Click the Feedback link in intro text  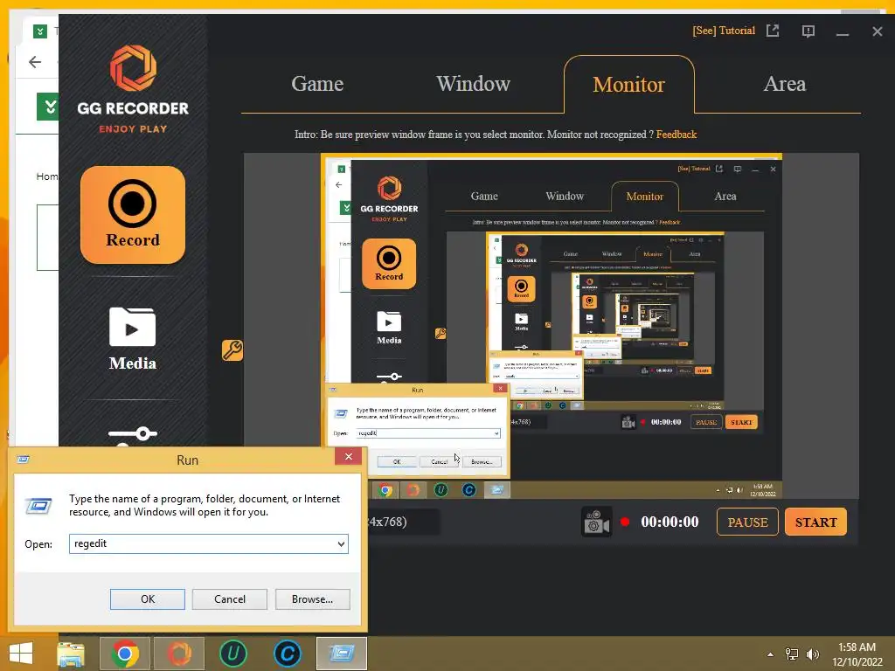(x=676, y=135)
